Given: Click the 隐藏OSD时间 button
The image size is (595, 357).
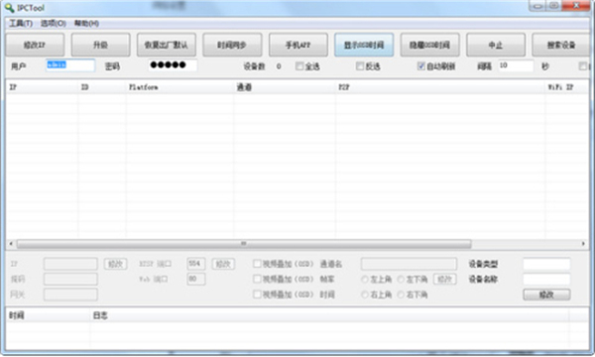Looking at the screenshot, I should 429,45.
